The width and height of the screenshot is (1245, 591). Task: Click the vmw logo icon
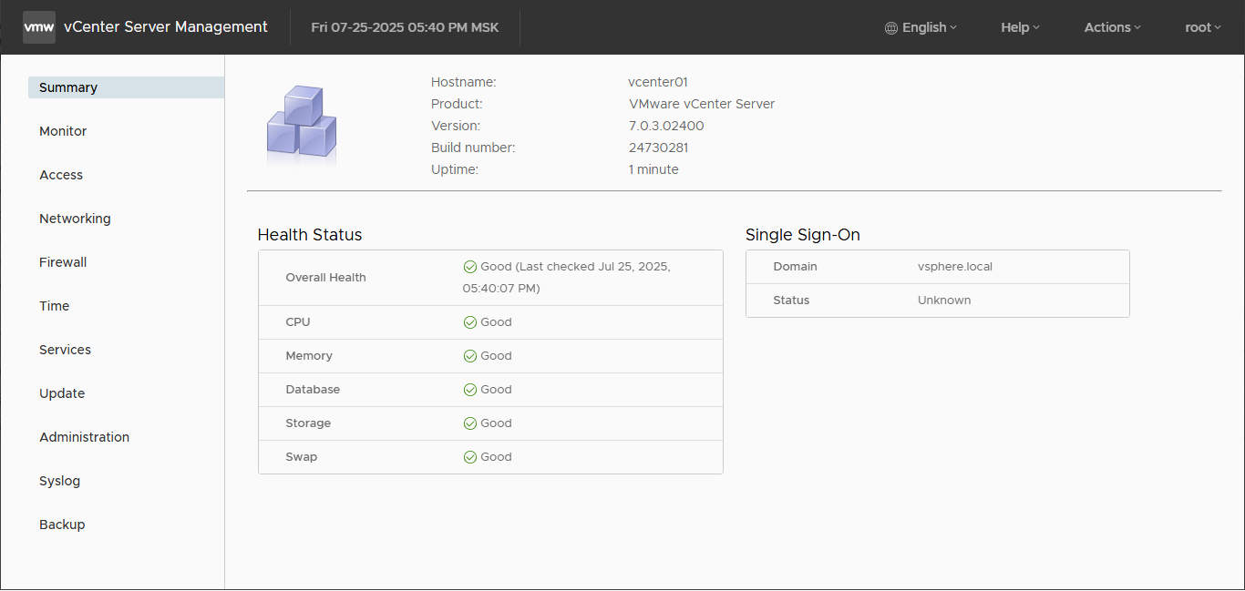point(39,27)
